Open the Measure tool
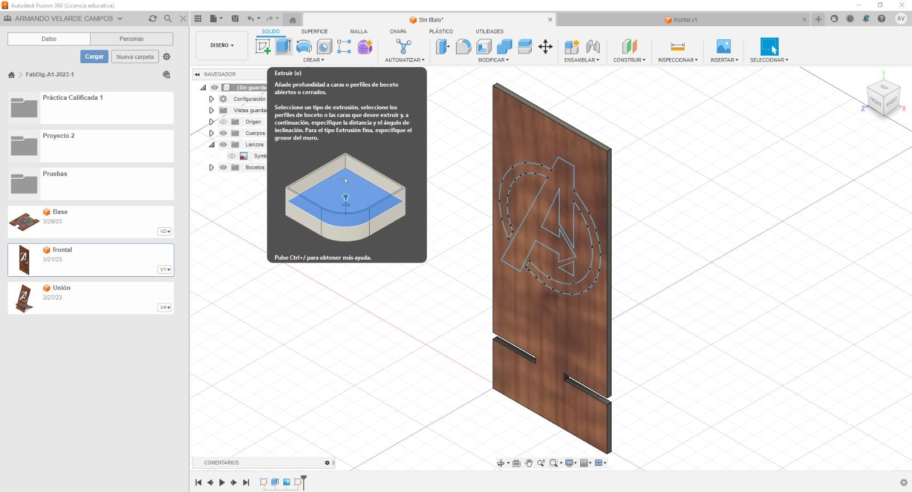 (678, 47)
